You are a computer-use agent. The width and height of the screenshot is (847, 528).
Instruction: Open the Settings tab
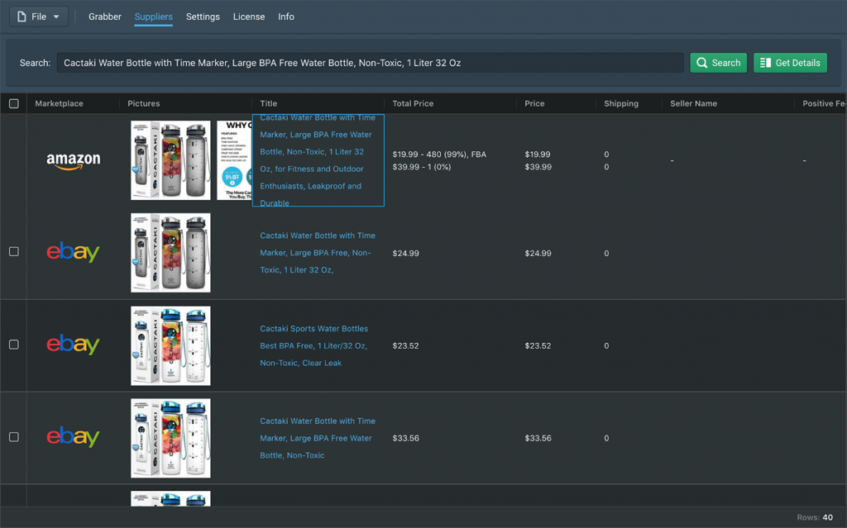click(203, 17)
